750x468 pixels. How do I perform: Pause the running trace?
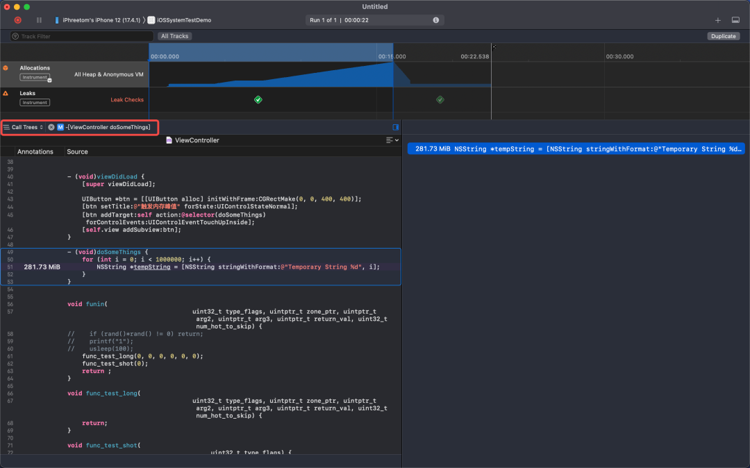[x=39, y=20]
